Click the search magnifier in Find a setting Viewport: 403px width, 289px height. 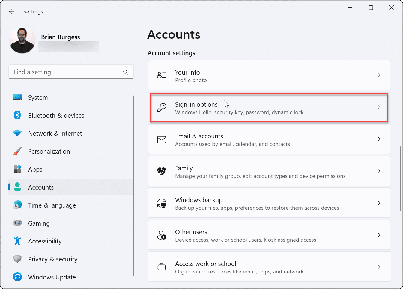click(x=126, y=72)
